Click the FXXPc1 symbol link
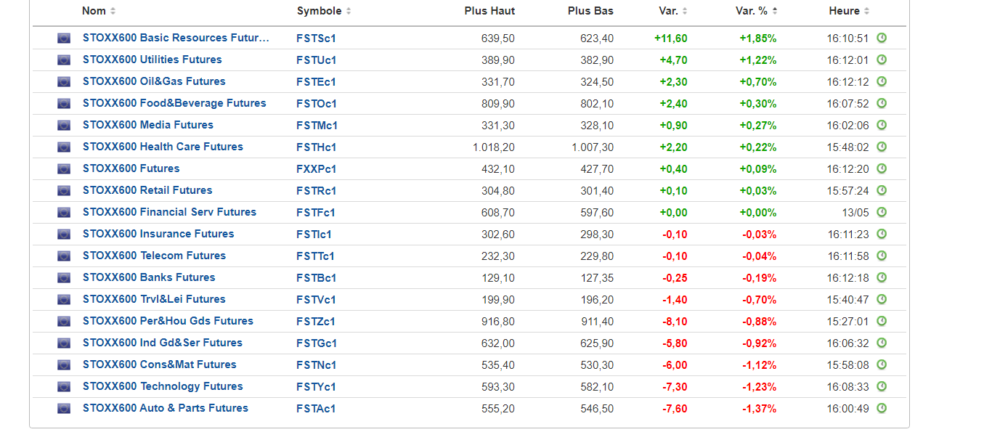This screenshot has height=440, width=992. (317, 169)
